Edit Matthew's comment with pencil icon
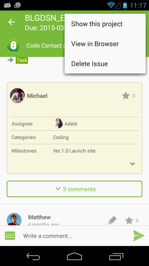 pyautogui.click(x=113, y=220)
